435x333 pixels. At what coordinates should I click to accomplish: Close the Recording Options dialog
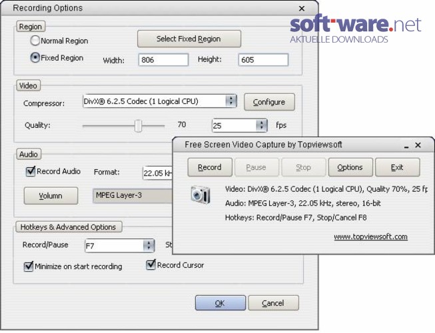pos(302,9)
